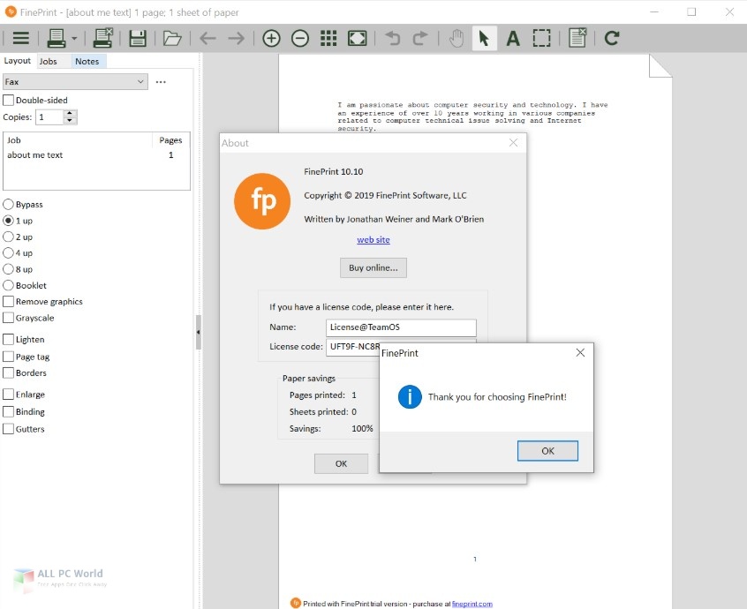Screen dimensions: 747x609
Task: Select the 2 up layout option
Action: click(x=8, y=237)
